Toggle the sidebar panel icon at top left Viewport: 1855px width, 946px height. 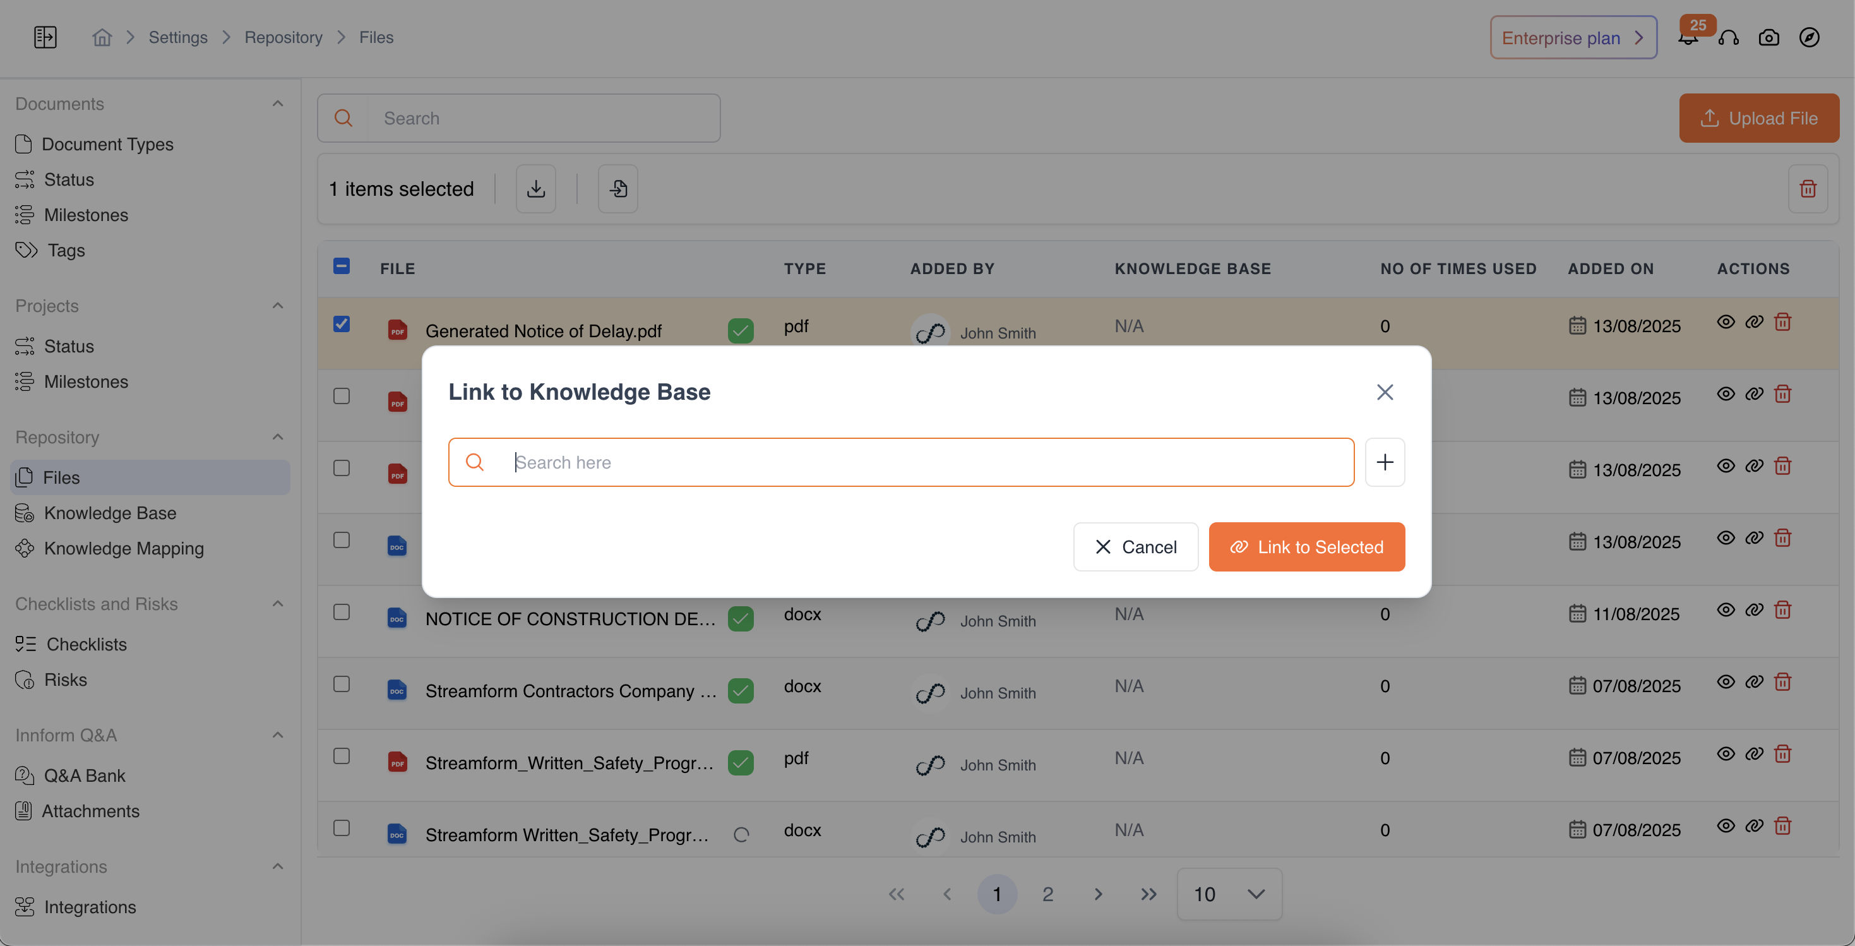[45, 37]
